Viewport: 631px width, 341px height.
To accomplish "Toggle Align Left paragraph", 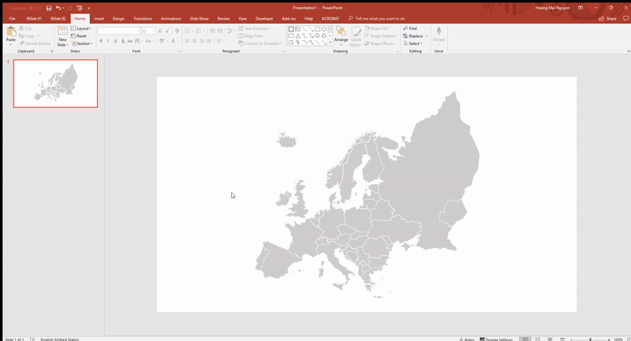I will click(x=187, y=41).
